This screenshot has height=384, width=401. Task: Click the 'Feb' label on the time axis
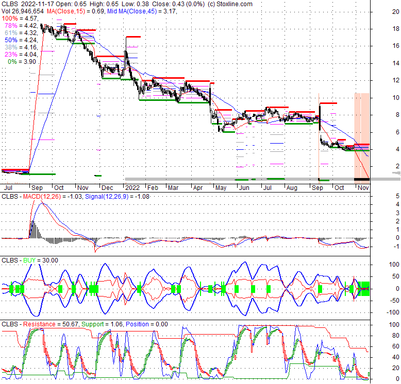click(x=153, y=188)
